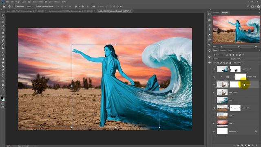Click the Navigator zoom percentage field
The image size is (261, 147).
tap(215, 46)
